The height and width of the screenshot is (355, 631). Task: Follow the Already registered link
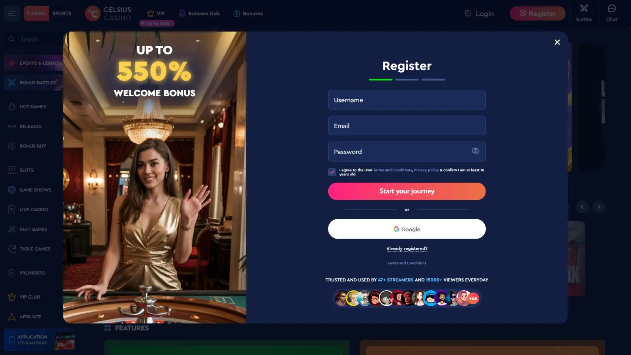[407, 248]
